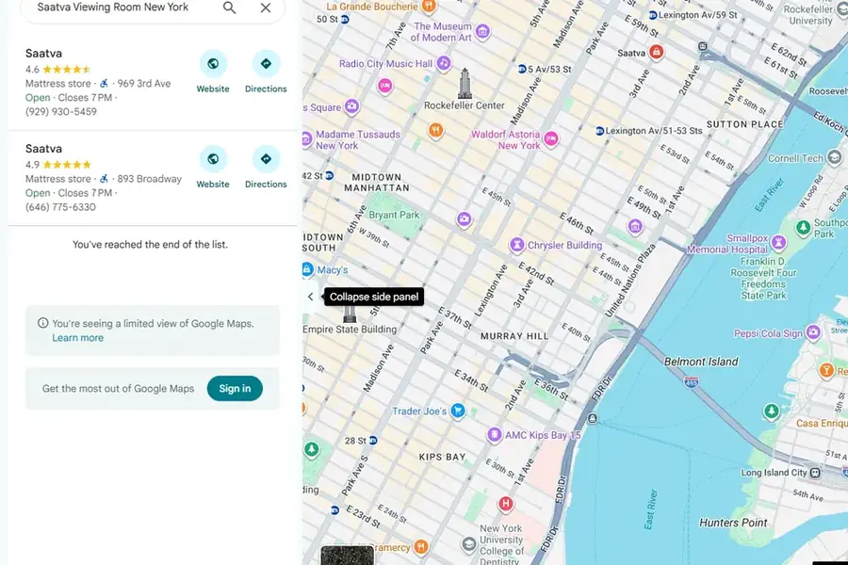Image resolution: width=848 pixels, height=565 pixels.
Task: Click the satellite layer thumbnail at bottom
Action: pyautogui.click(x=347, y=556)
